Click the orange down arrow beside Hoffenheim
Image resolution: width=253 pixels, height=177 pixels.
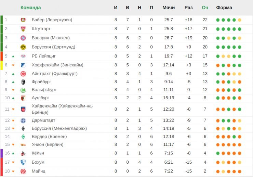pyautogui.click(x=13, y=65)
